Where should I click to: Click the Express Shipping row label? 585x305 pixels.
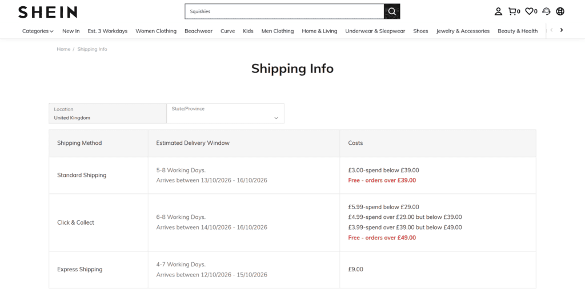click(80, 269)
